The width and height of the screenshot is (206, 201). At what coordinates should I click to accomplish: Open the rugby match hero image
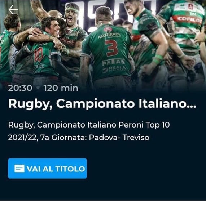[103, 45]
